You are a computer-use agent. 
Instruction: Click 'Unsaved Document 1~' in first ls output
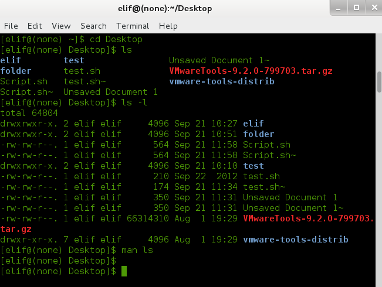[x=219, y=60]
